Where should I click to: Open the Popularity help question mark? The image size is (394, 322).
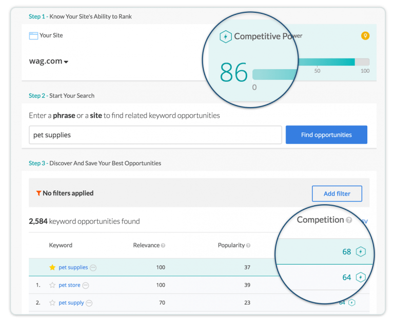[x=248, y=246]
